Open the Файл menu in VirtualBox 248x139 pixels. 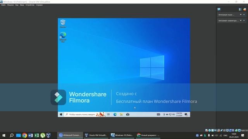point(3,5)
